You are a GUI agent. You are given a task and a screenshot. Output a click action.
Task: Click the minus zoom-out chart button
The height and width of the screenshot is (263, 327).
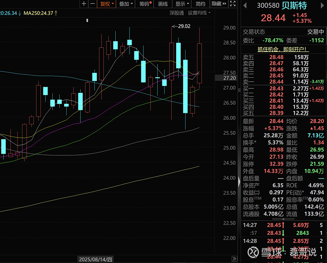(x=93, y=4)
